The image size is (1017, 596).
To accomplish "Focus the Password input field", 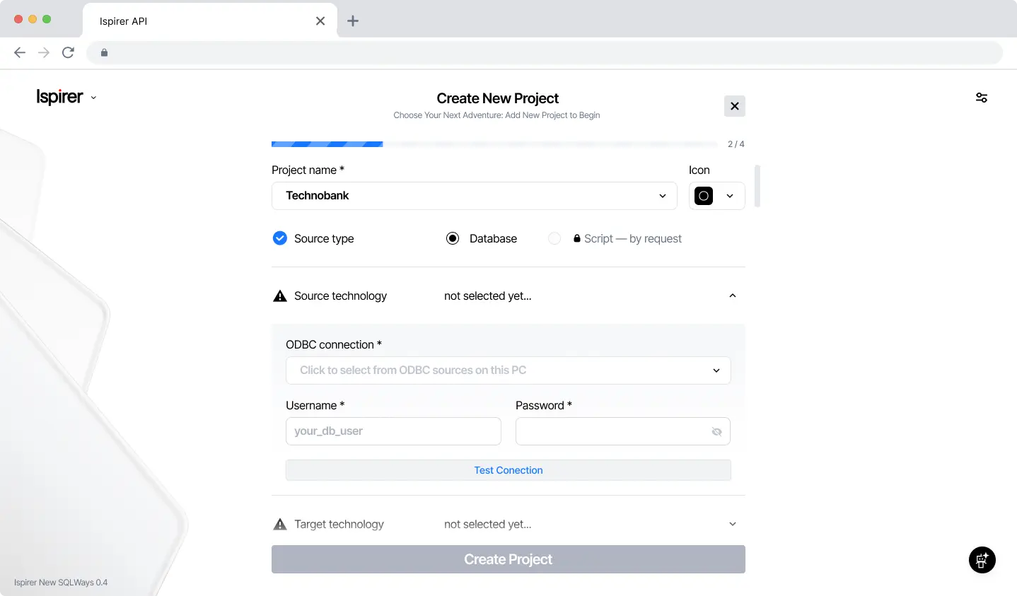I will coord(623,431).
